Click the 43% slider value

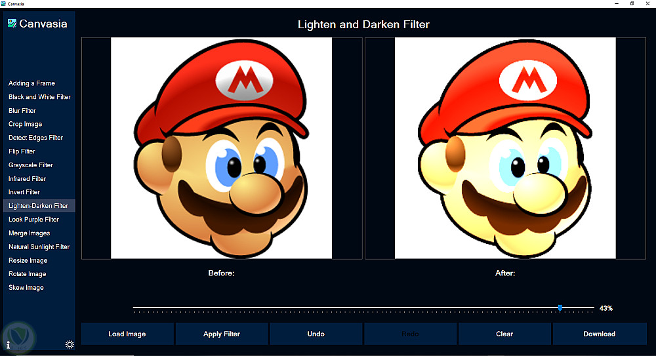[605, 308]
